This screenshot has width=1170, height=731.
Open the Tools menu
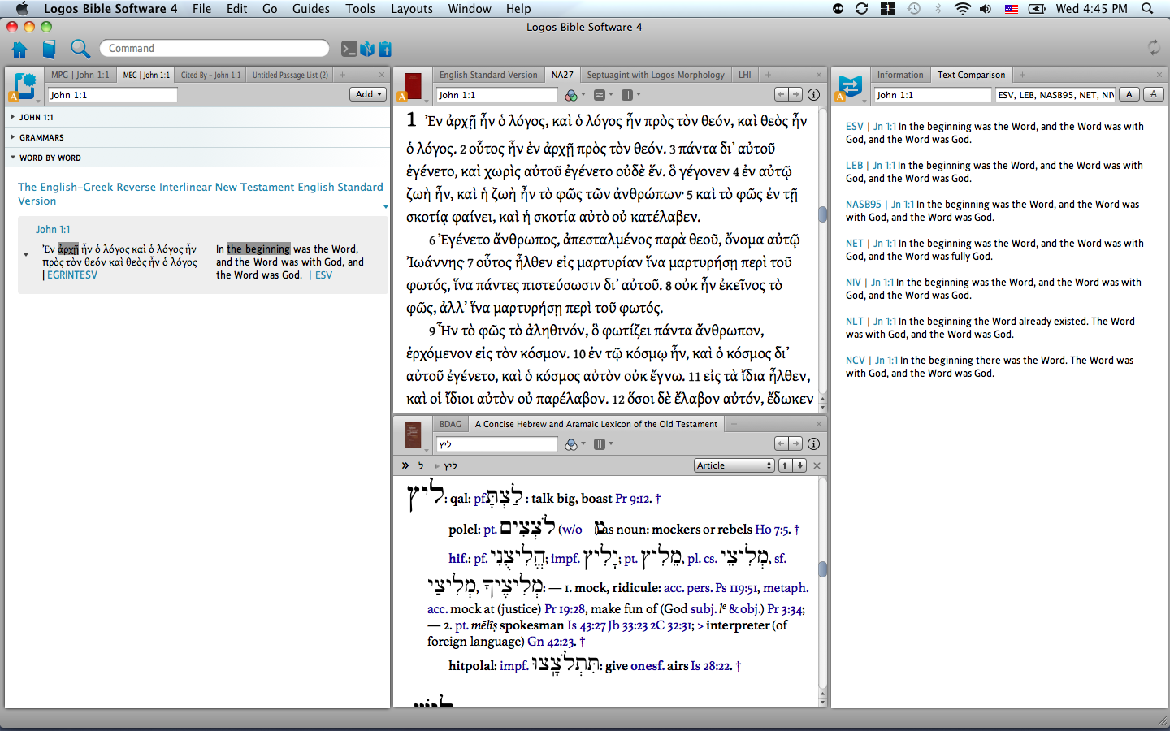[360, 9]
